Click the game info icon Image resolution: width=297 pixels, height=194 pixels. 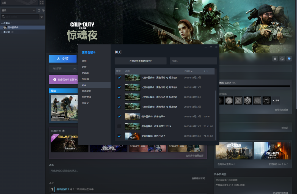coord(282,59)
